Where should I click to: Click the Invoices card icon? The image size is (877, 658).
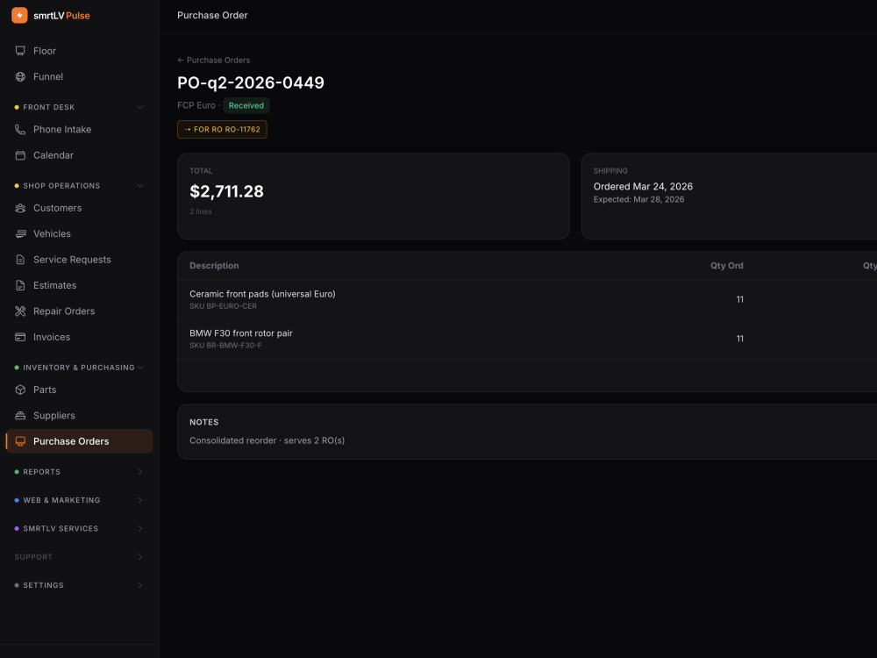(x=20, y=336)
